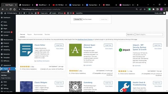
Task: Open the browser home page icon
Action: pos(14,9)
